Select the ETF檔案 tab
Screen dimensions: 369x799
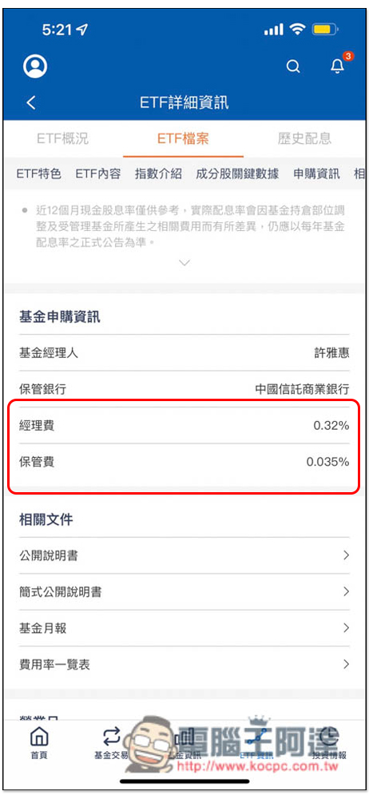pos(183,138)
